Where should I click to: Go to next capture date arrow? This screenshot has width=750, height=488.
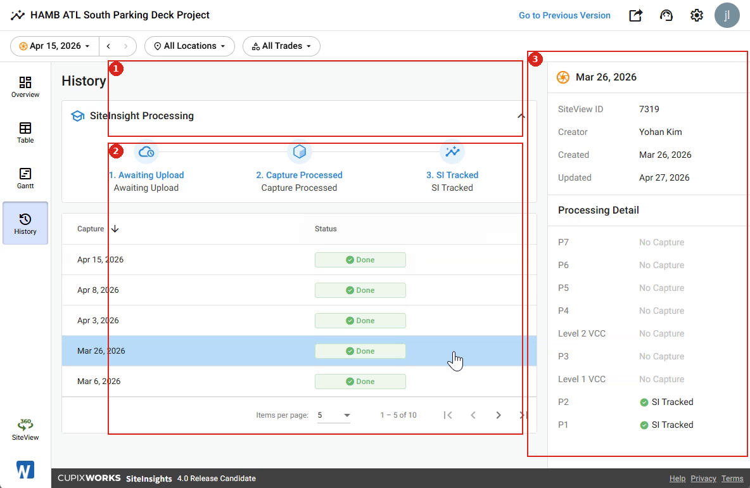126,46
